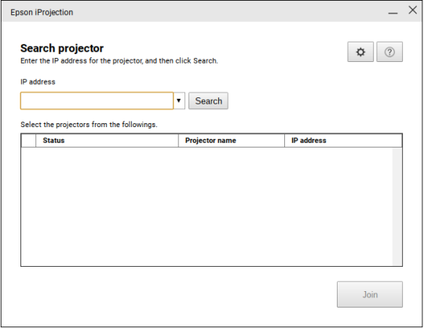Click divider between Status and Projector name
This screenshot has width=424, height=328.
(x=178, y=140)
